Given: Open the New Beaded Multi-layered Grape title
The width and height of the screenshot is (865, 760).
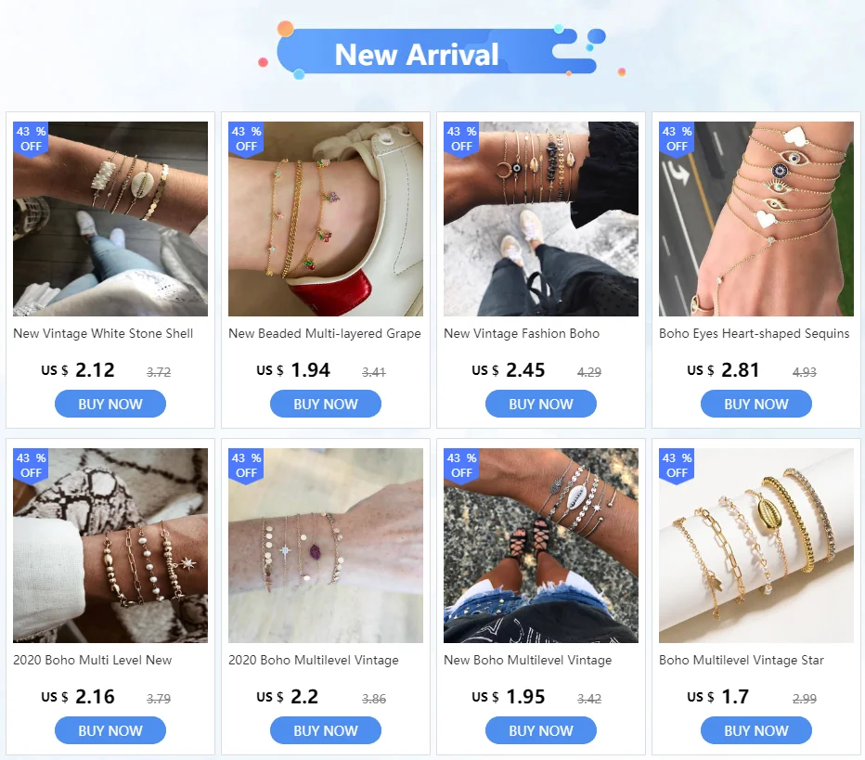Looking at the screenshot, I should pyautogui.click(x=325, y=333).
